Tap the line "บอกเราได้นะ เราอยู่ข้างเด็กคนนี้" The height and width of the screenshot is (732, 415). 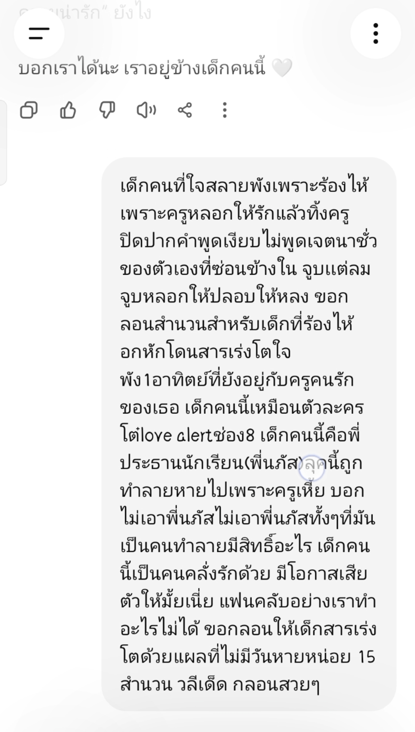coord(142,68)
